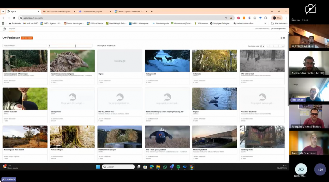Click the Add new project button

click(27, 38)
